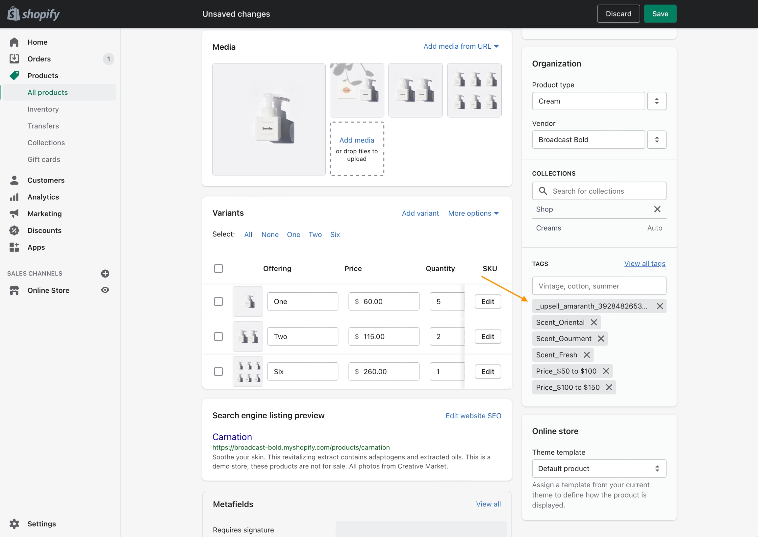Tick the checkbox for variant One

tap(218, 302)
